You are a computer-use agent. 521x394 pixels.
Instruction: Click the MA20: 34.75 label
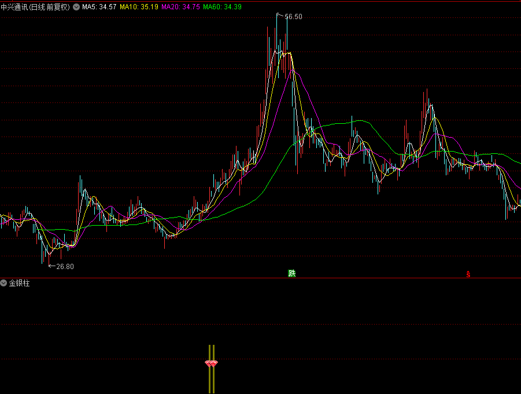click(181, 7)
